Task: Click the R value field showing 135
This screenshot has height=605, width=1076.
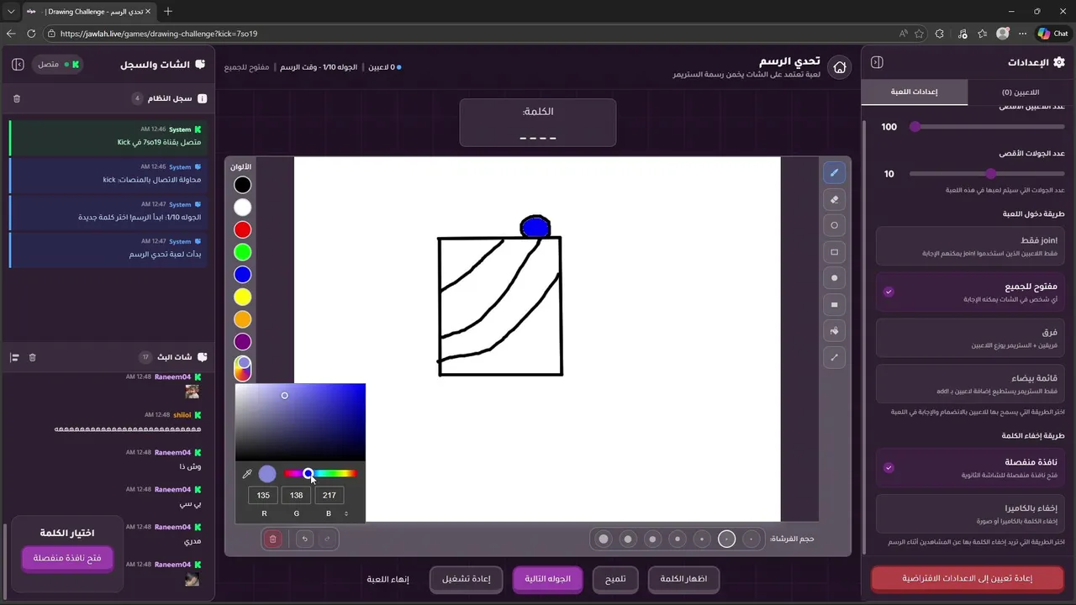Action: tap(263, 496)
